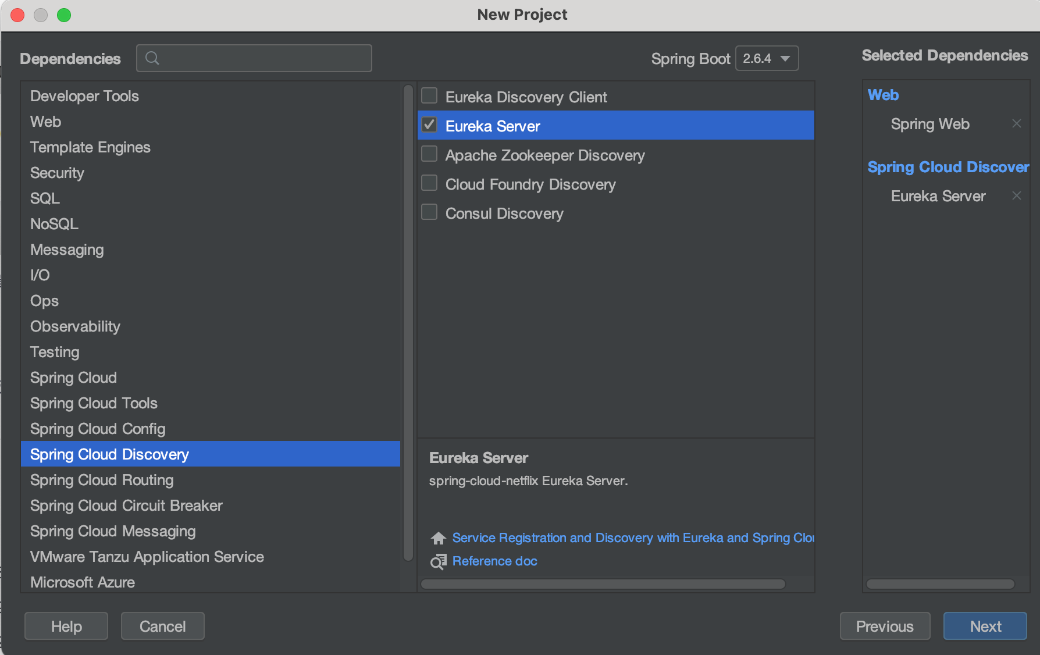1040x655 pixels.
Task: Select Spring Cloud Config category
Action: pyautogui.click(x=211, y=429)
